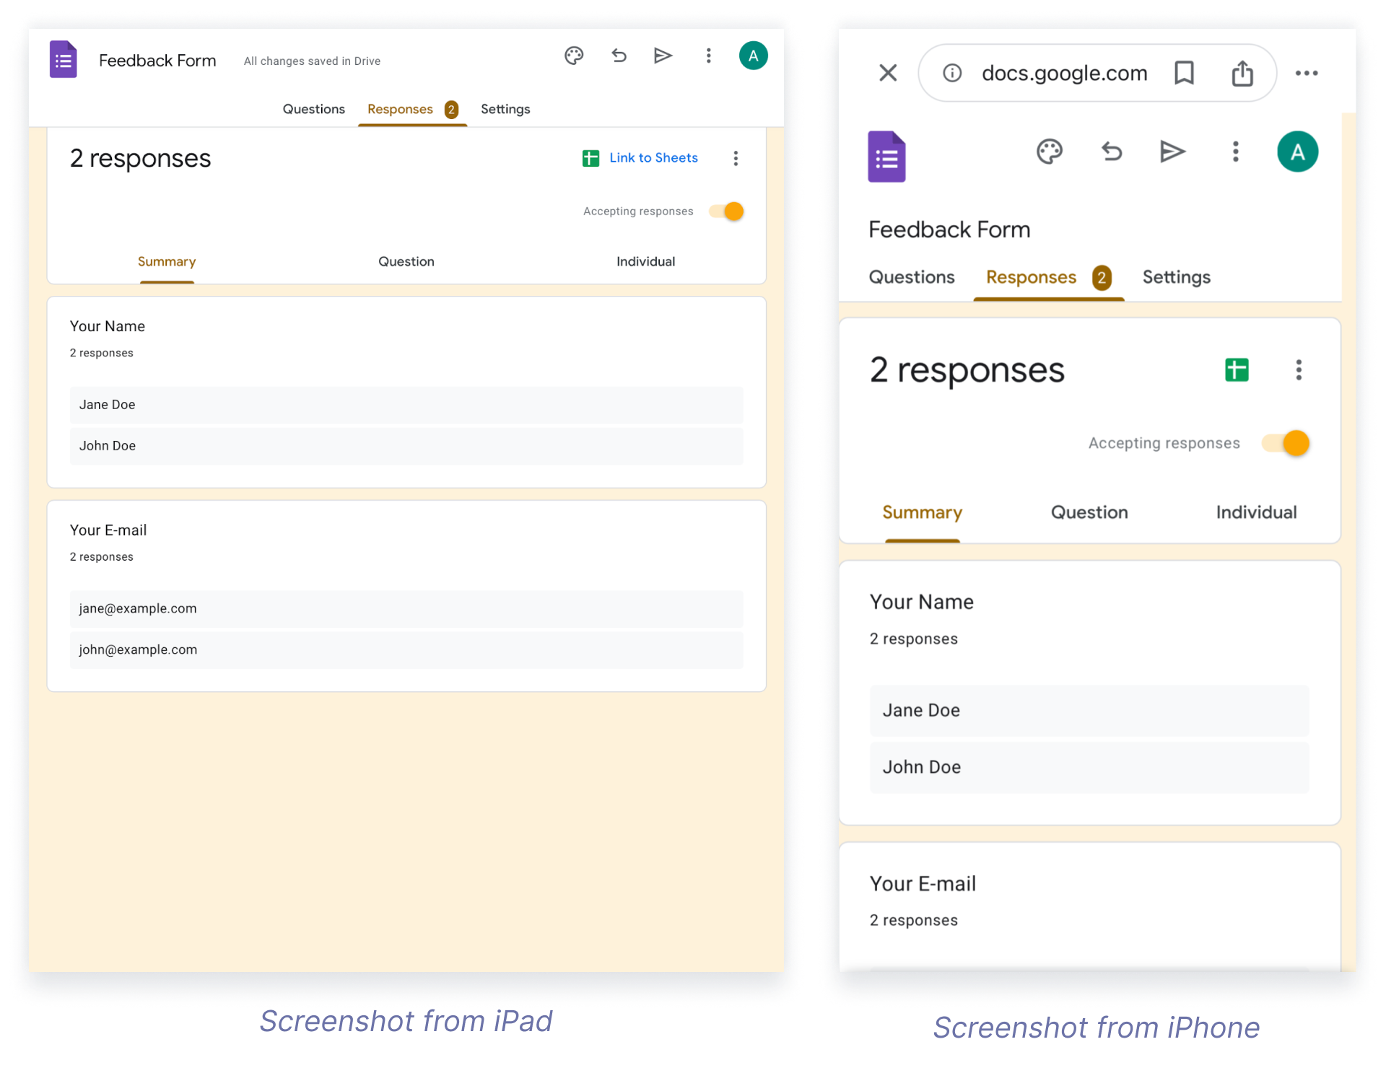This screenshot has width=1386, height=1073.
Task: Click Link to Sheets button
Action: 640,158
